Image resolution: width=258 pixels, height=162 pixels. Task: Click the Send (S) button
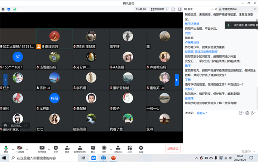point(246,151)
